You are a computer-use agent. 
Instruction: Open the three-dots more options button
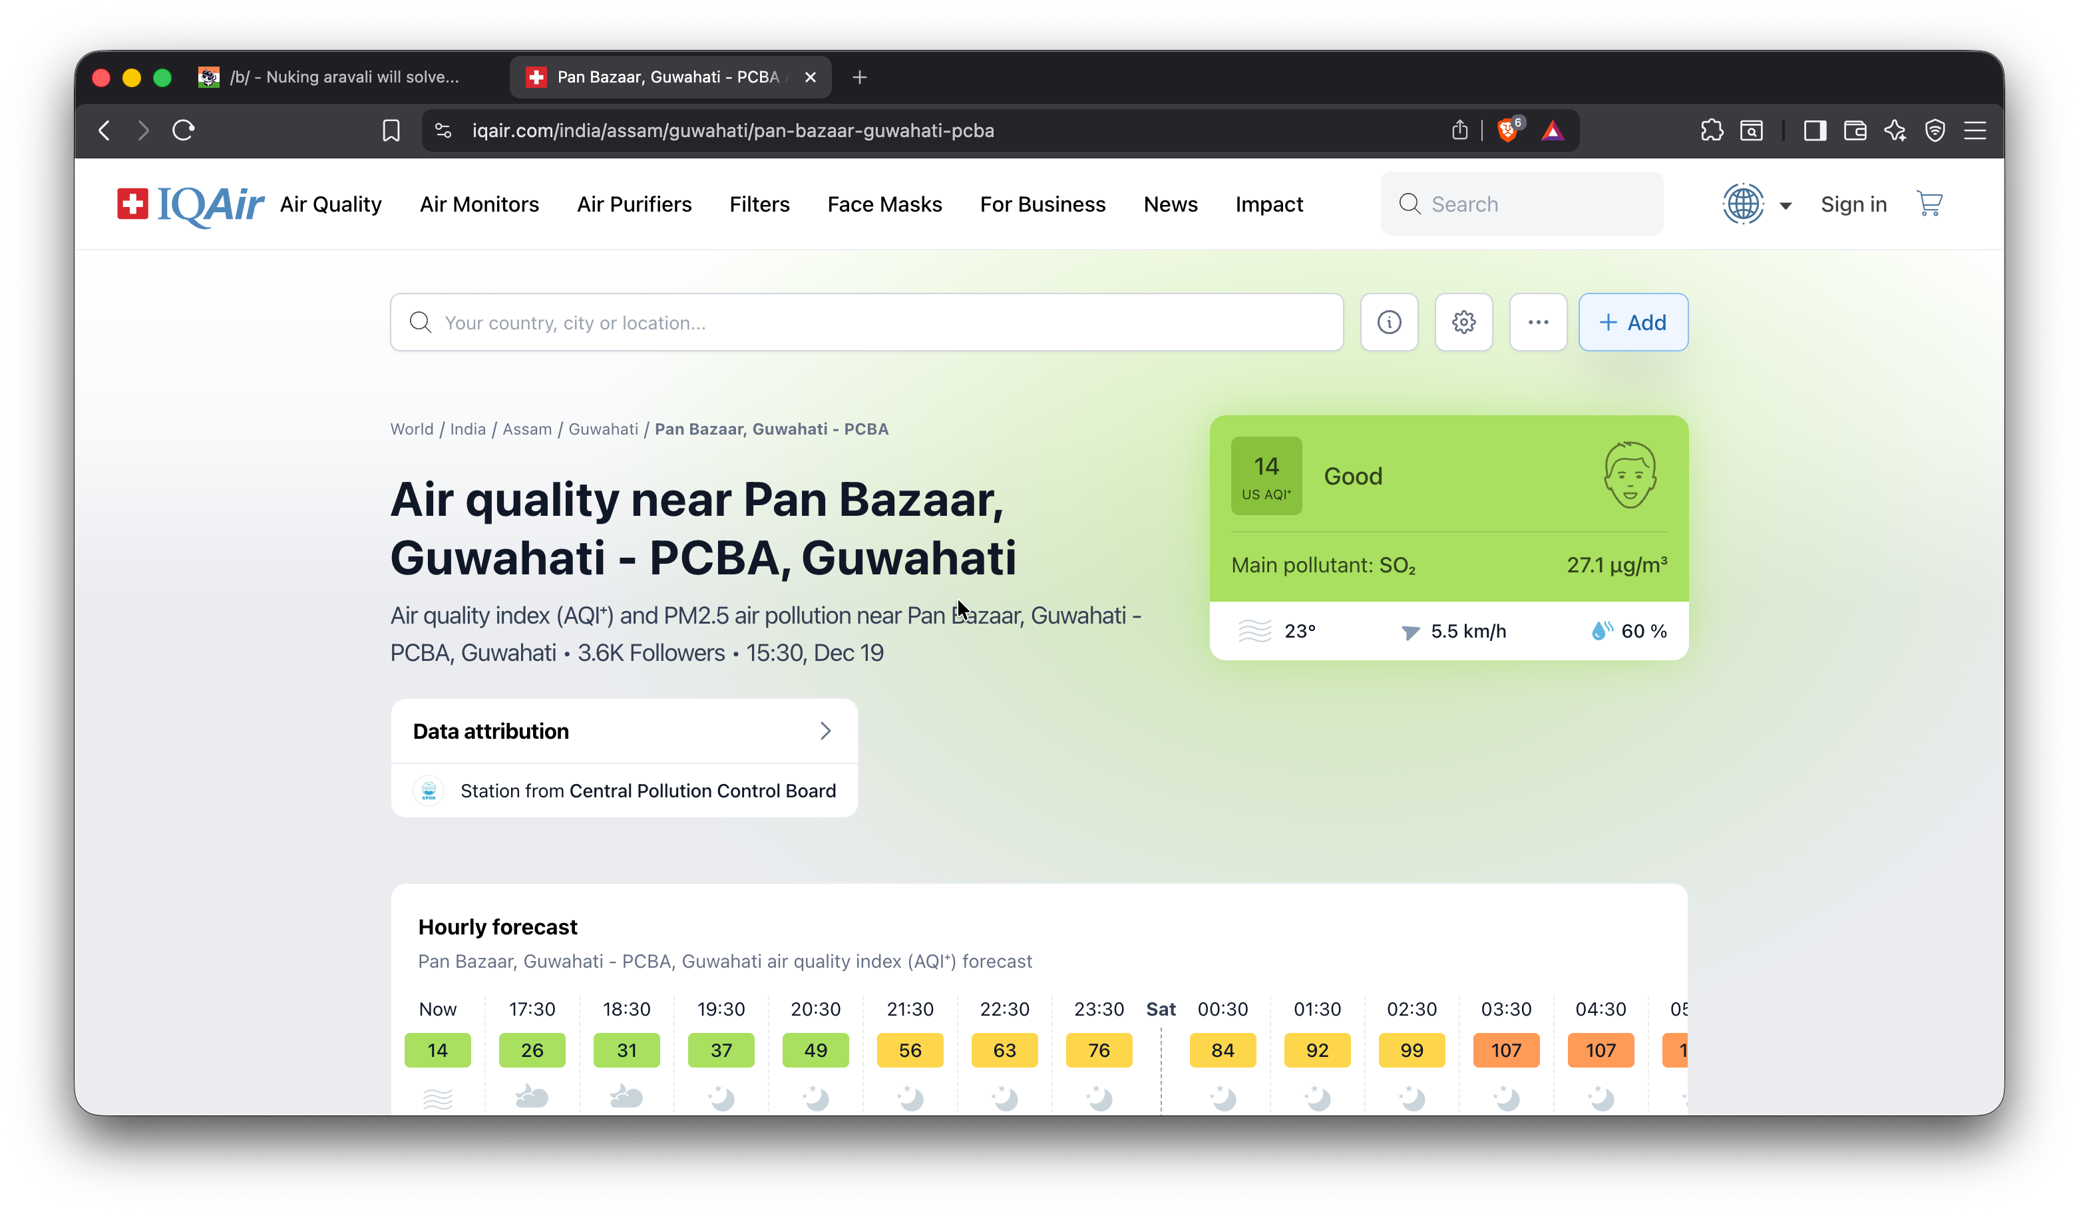coord(1538,322)
